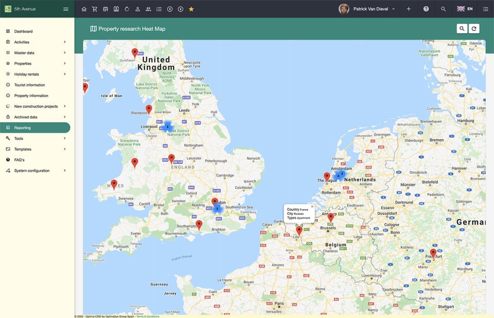Click the red pin at Blackpool
494x318 pixels.
149,110
